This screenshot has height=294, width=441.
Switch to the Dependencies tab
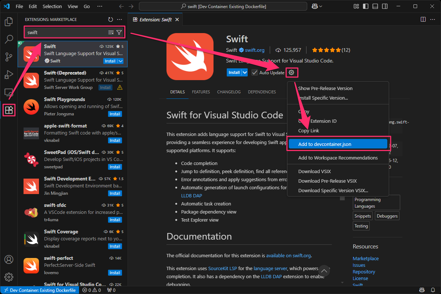coord(262,92)
